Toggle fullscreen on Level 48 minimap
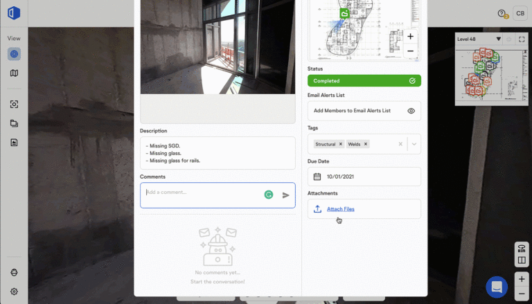The height and width of the screenshot is (304, 532). (522, 39)
